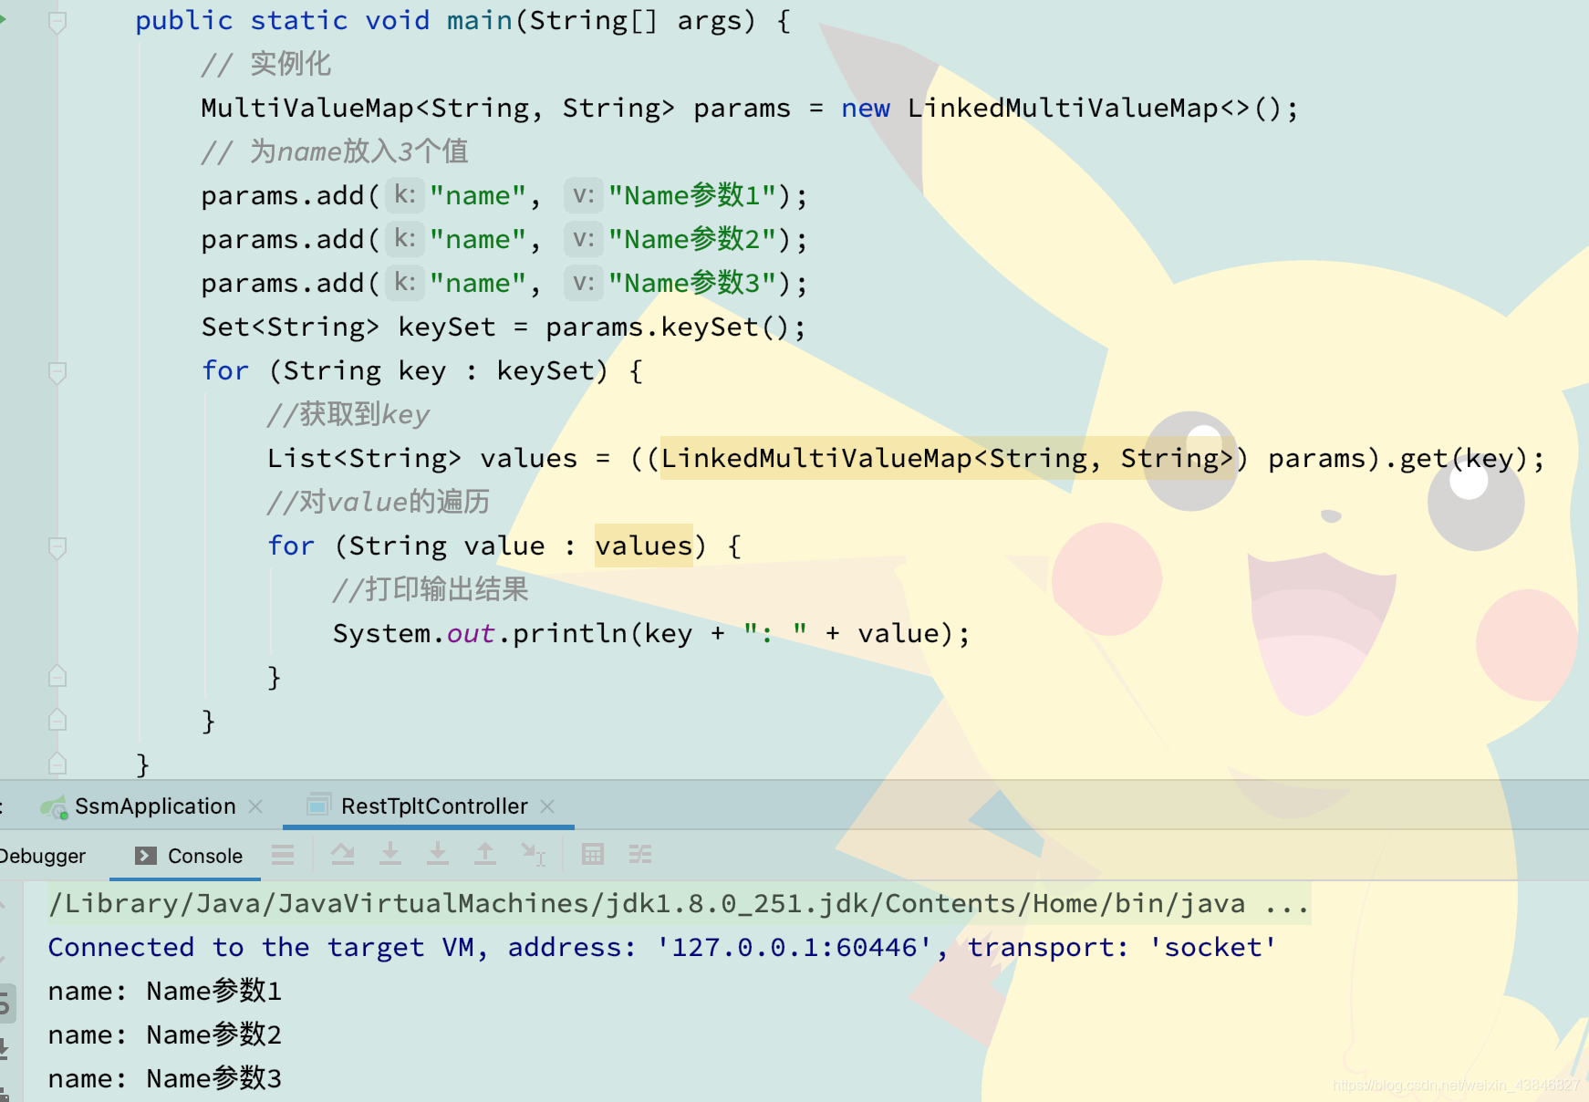This screenshot has height=1102, width=1589.
Task: Close the SsmApplication tab
Action: tap(256, 806)
